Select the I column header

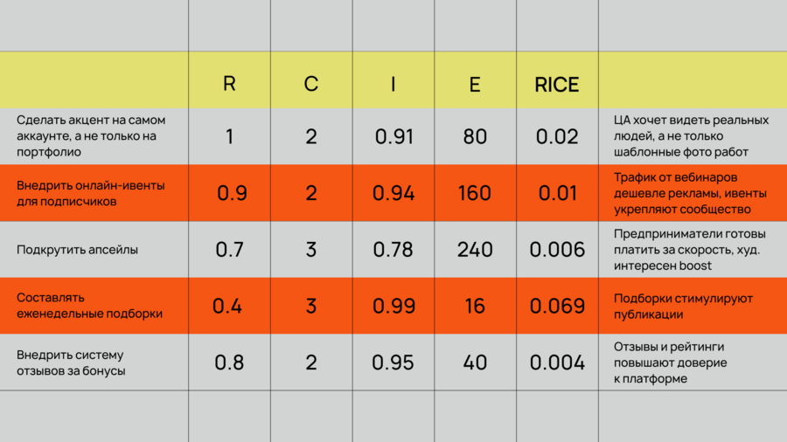point(393,85)
